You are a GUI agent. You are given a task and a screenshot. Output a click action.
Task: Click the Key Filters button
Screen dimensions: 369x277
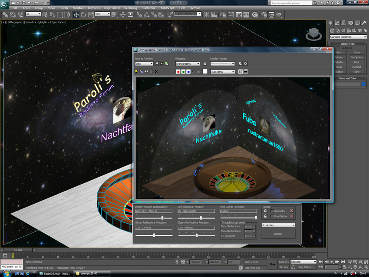tap(306, 267)
